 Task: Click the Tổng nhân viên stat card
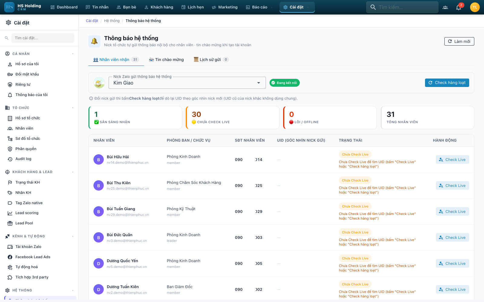click(x=427, y=117)
